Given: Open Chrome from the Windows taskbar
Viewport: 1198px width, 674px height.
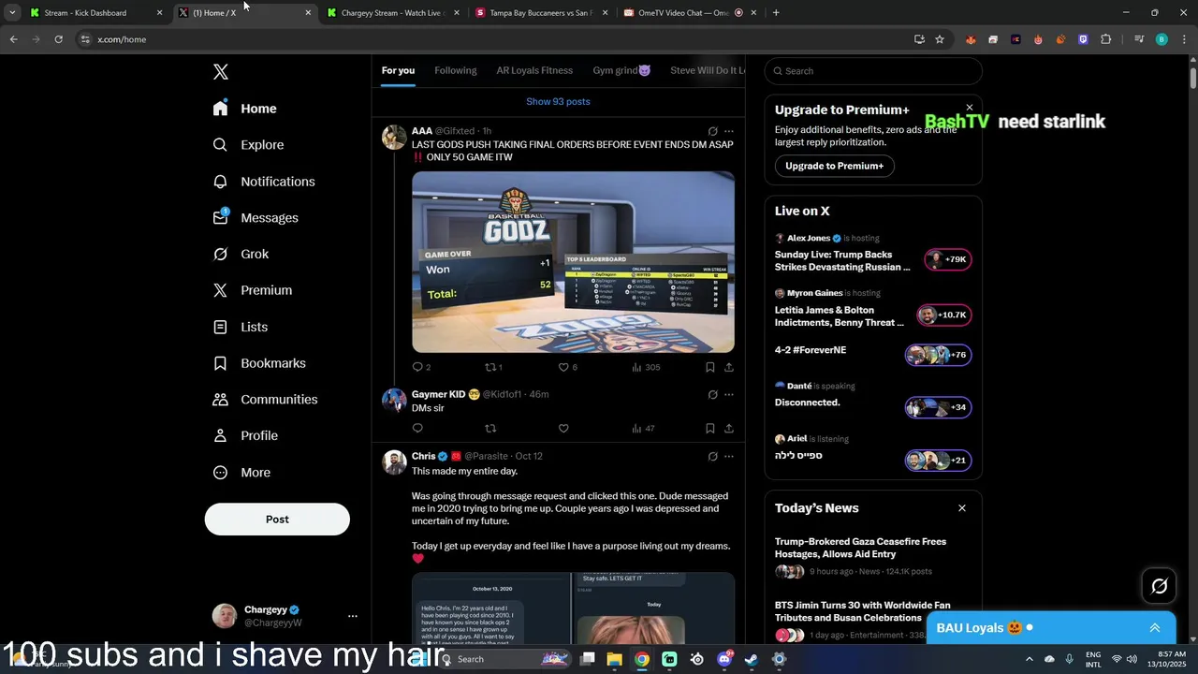Looking at the screenshot, I should click(x=642, y=659).
